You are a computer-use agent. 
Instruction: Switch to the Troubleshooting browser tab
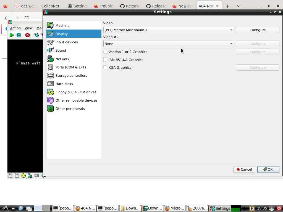coord(104,6)
